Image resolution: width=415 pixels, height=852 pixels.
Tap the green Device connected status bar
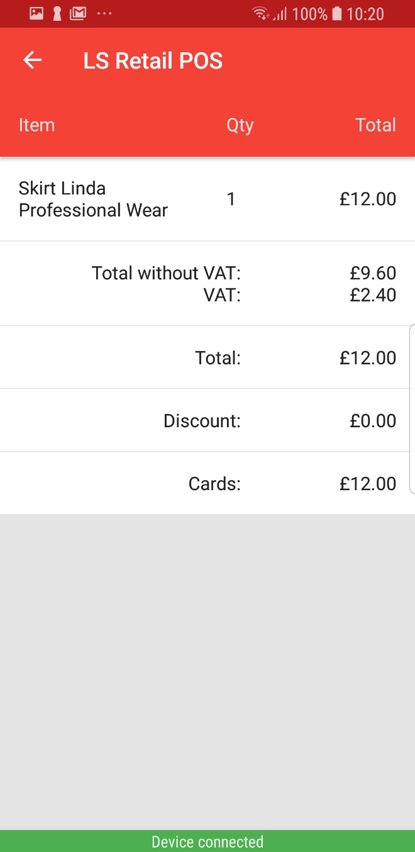tap(207, 841)
